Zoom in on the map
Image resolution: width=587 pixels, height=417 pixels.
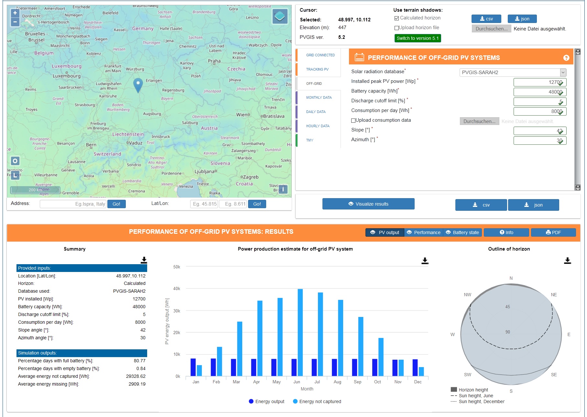click(x=15, y=13)
